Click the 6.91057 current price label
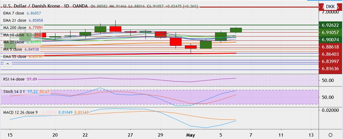343x139 pixels. pyautogui.click(x=330, y=32)
